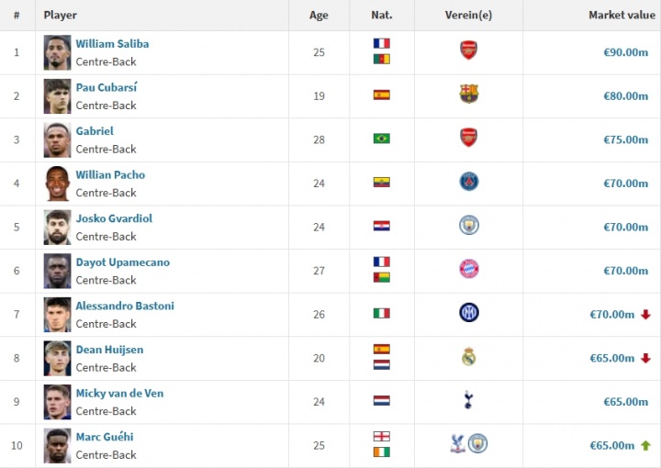
Task: Click Marc Guéhi's €65.00m market value
Action: 611,445
